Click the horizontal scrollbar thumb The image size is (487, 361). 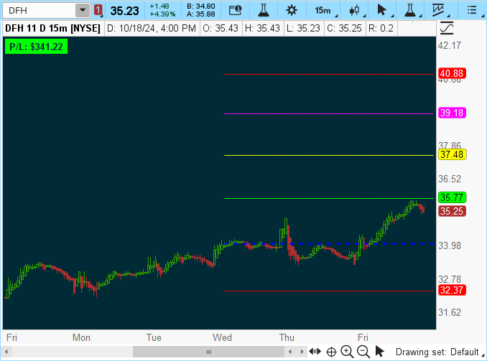(208, 352)
